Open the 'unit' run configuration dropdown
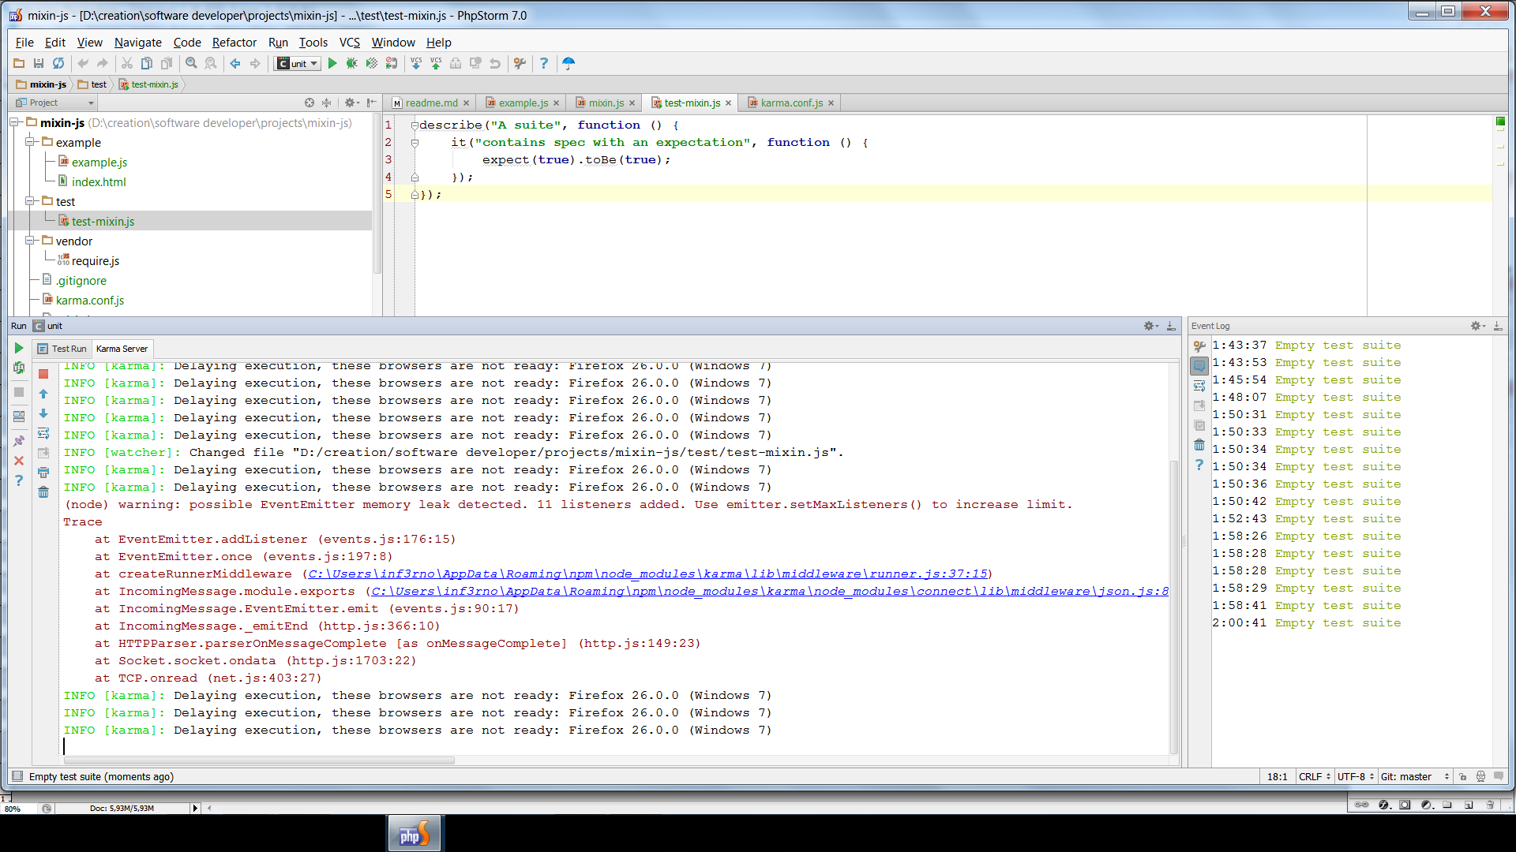Screen dimensions: 1516x852 (x=298, y=63)
